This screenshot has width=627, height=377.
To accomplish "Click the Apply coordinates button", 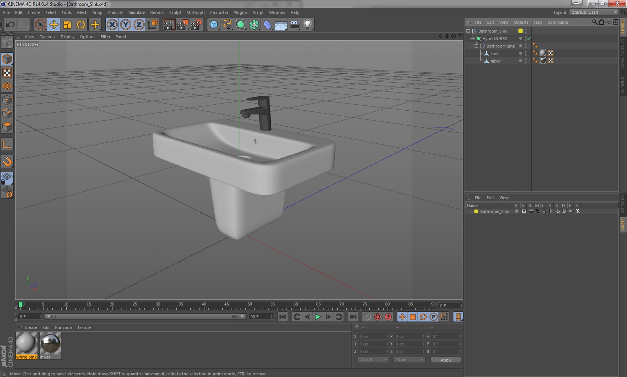I will point(446,360).
